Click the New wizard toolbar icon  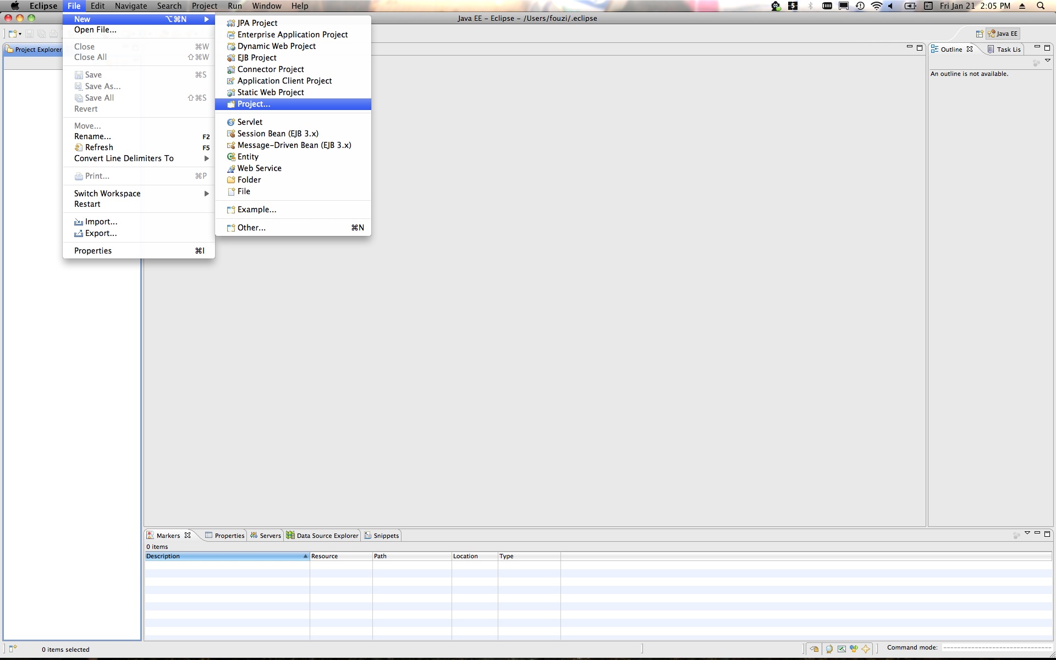(13, 34)
